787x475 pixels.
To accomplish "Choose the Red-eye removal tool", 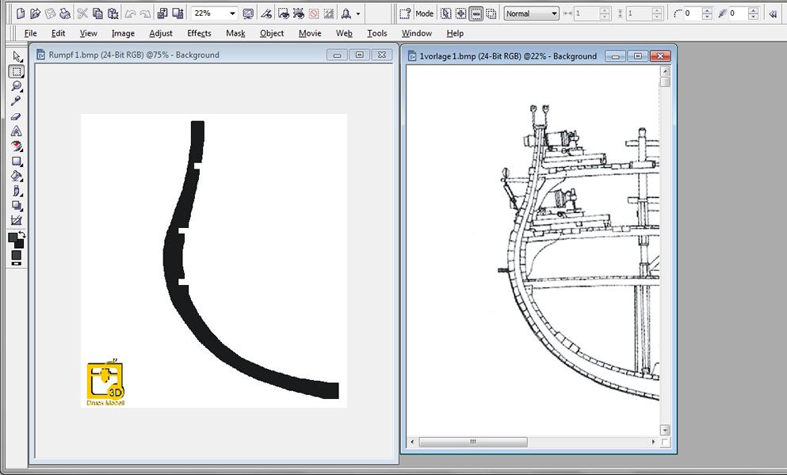I will pyautogui.click(x=16, y=146).
